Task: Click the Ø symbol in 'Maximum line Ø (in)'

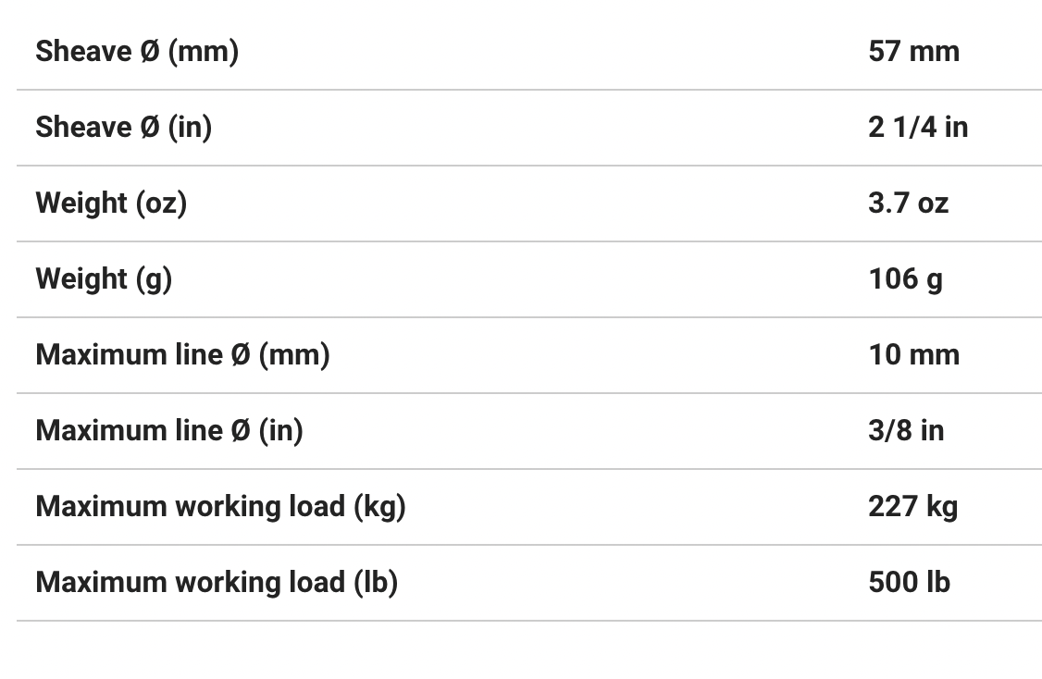Action: click(241, 430)
